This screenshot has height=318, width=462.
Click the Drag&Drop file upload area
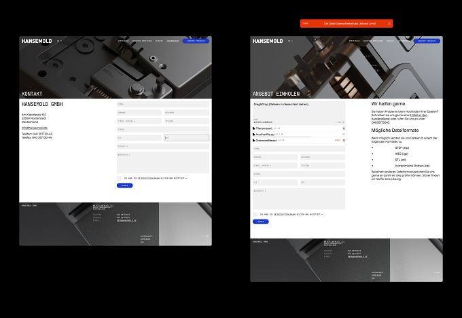pyautogui.click(x=299, y=113)
